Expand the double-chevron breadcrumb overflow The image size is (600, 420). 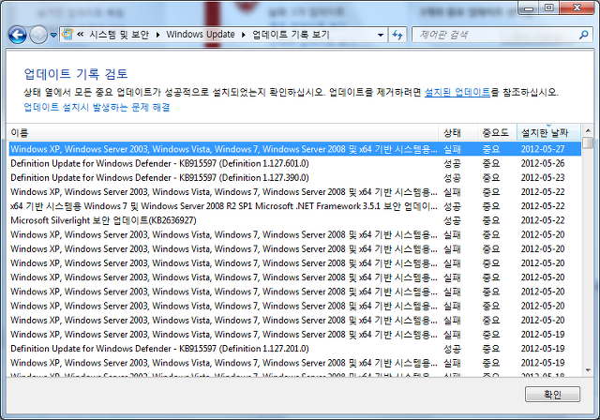80,35
